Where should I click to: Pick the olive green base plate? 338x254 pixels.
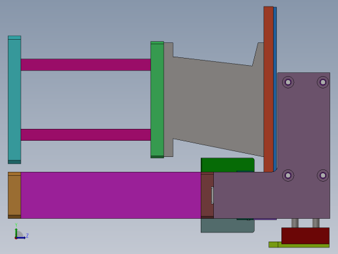[299, 246]
